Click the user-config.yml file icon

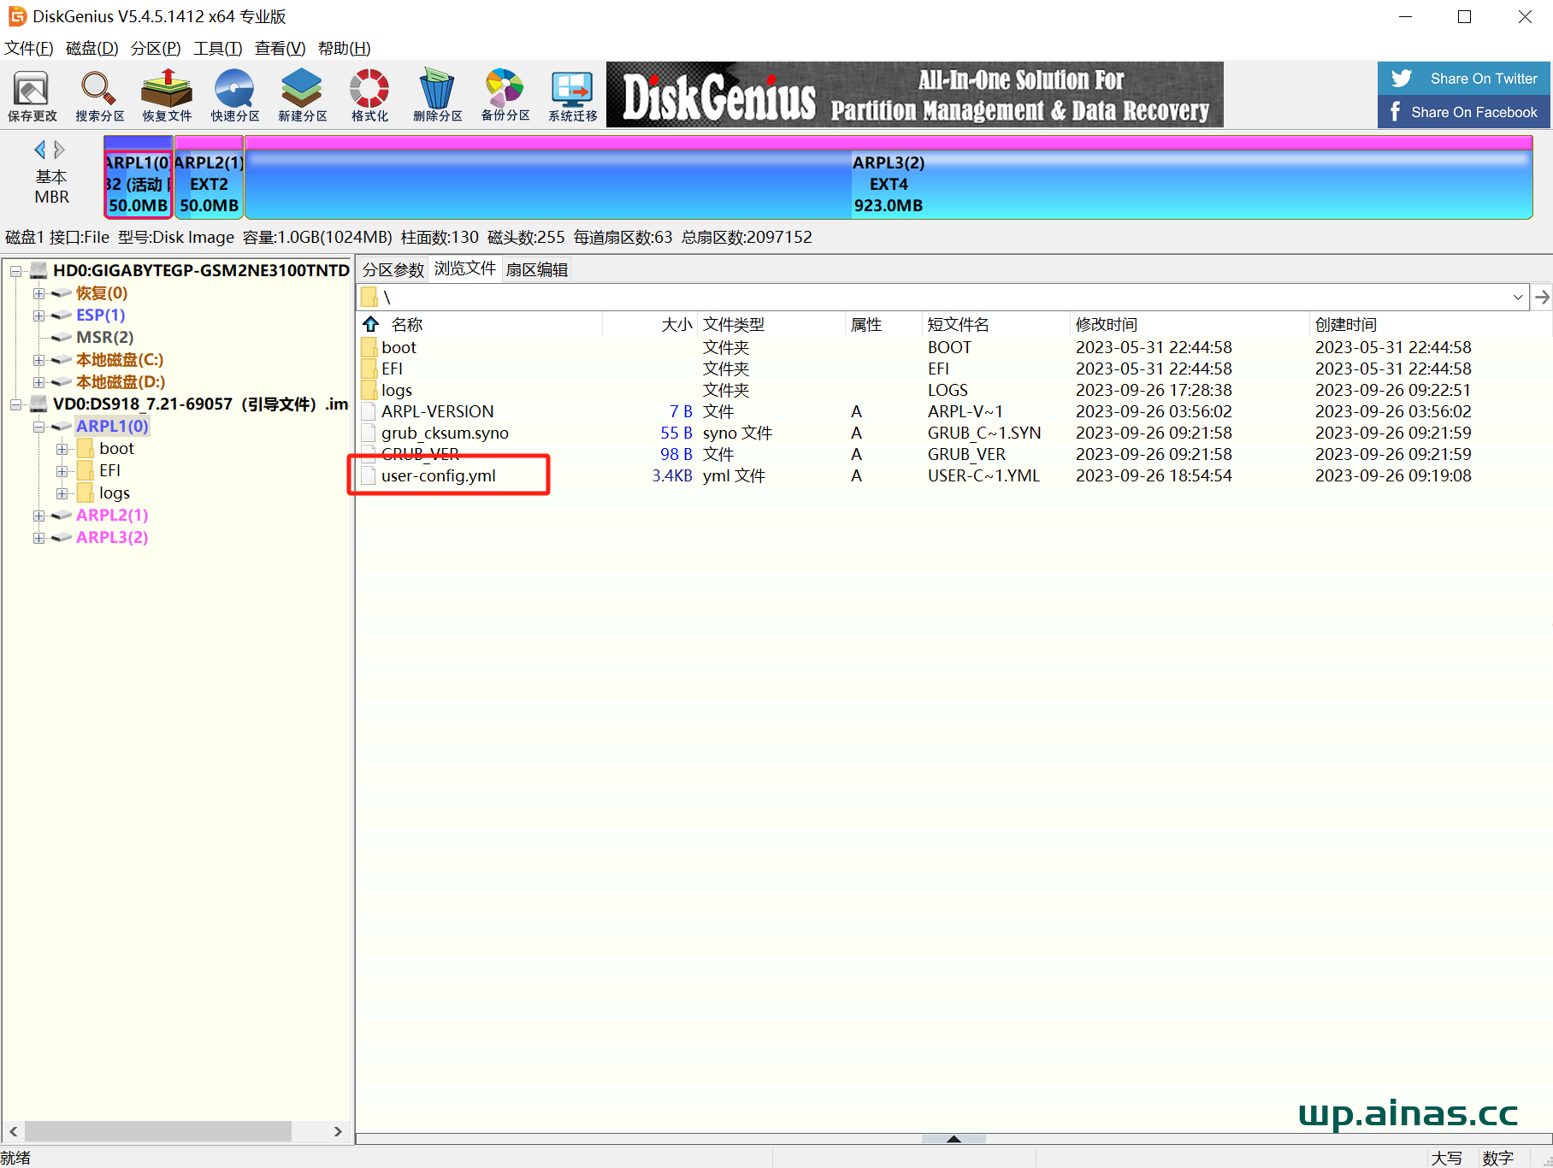click(x=369, y=475)
